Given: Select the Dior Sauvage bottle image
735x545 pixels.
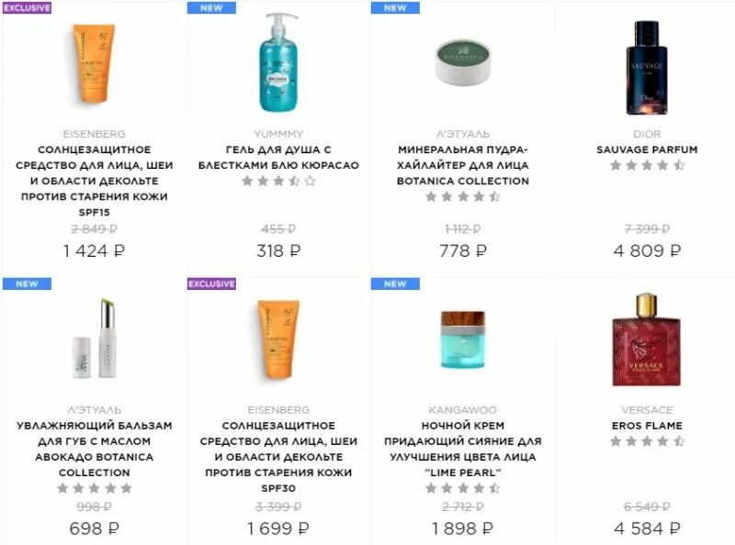Looking at the screenshot, I should coord(647,68).
